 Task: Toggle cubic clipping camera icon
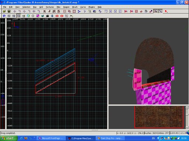(x=94, y=11)
